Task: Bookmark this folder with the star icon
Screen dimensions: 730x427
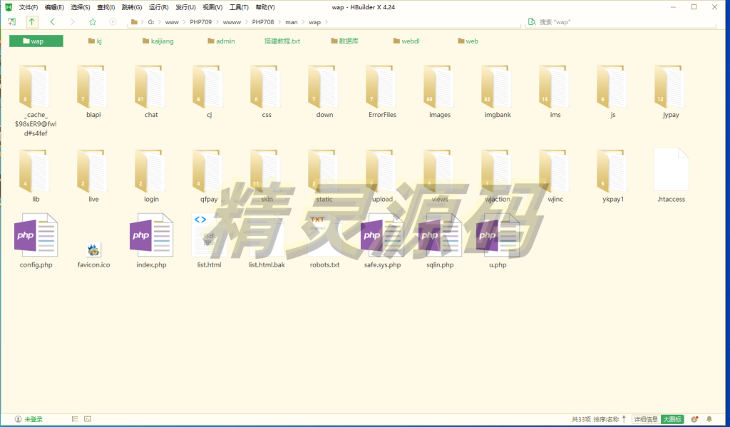Action: [93, 22]
